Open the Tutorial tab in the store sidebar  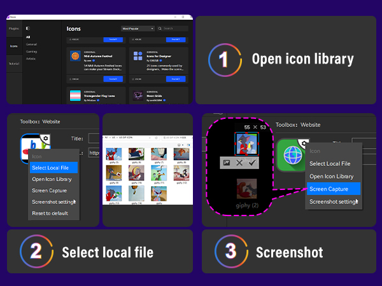tap(14, 64)
